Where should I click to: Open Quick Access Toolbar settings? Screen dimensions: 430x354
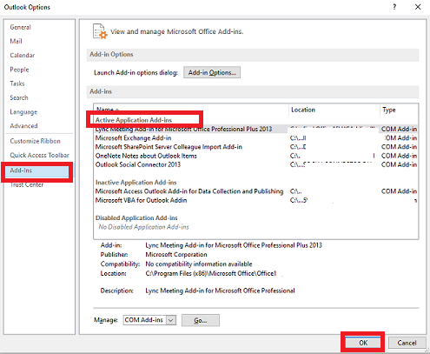(39, 155)
